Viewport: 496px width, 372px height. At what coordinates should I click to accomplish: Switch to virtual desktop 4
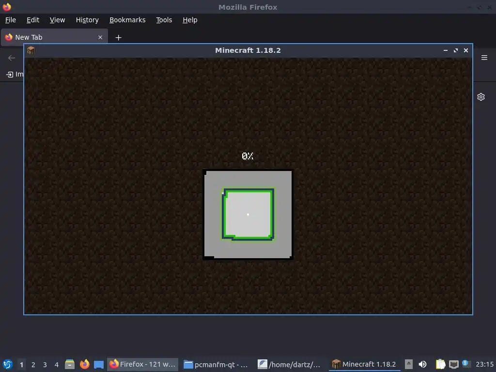[57, 365]
